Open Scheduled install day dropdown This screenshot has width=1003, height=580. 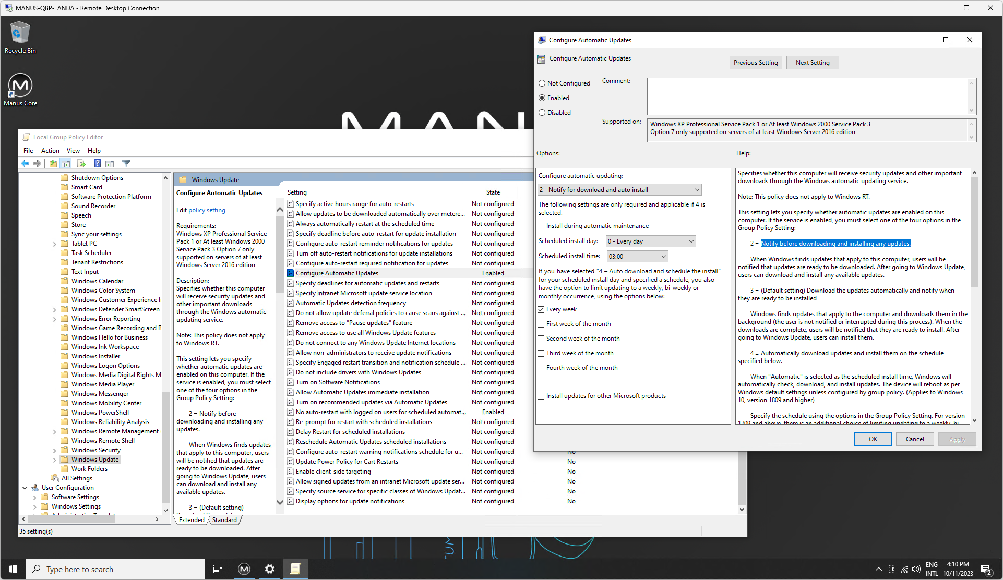pyautogui.click(x=650, y=241)
